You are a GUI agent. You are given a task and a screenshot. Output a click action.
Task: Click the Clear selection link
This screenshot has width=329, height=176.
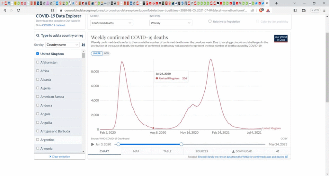click(x=59, y=156)
